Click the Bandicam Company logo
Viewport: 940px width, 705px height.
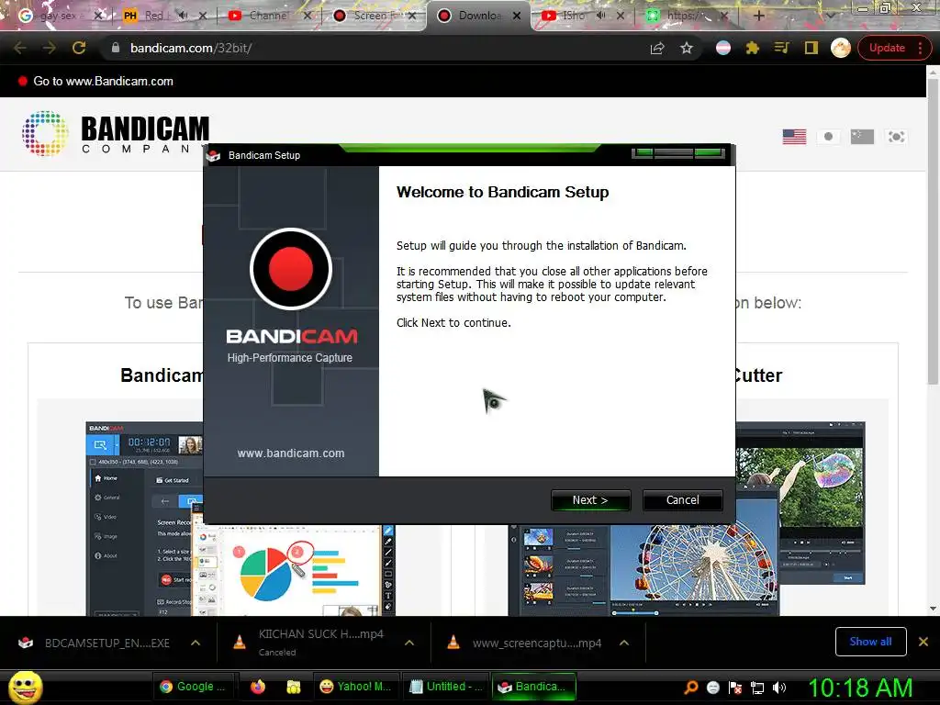pyautogui.click(x=115, y=133)
